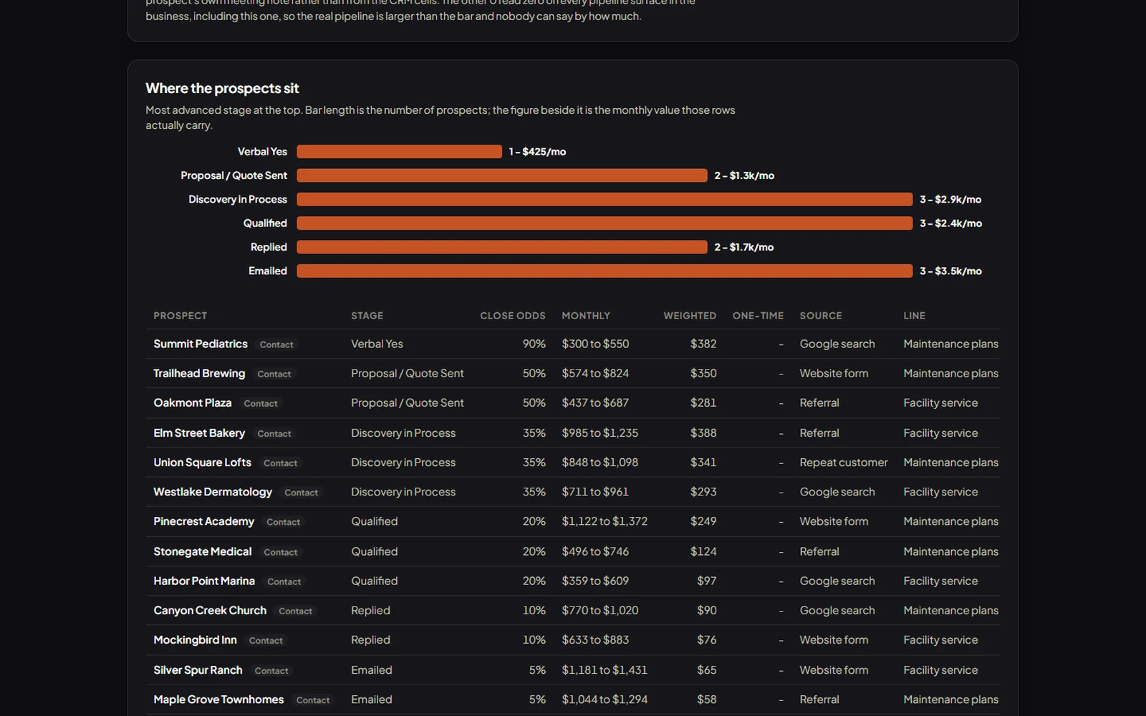
Task: Click the '$848 to $1,098' monthly range
Action: point(600,462)
